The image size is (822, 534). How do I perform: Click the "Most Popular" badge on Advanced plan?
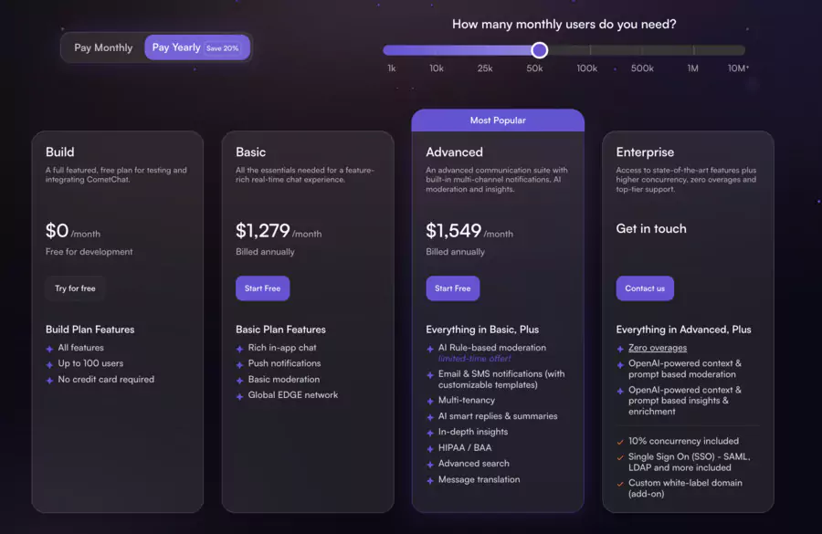tap(498, 120)
